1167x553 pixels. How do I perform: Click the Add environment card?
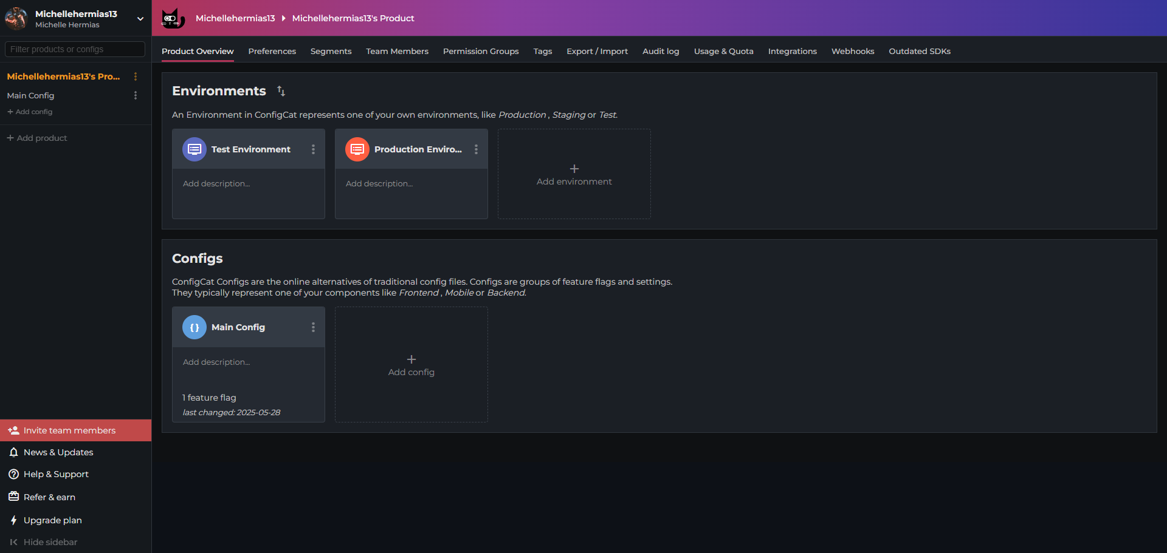point(574,174)
